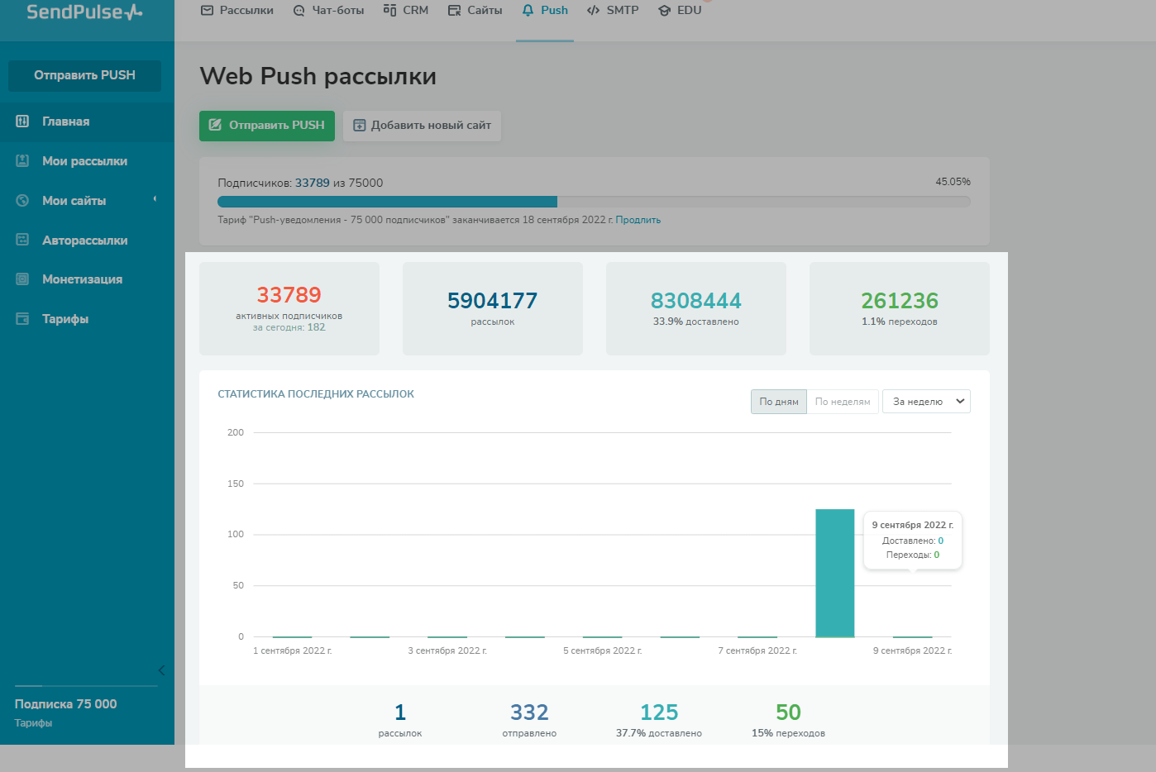Open the EDU section
Viewport: 1156px width, 772px height.
point(680,11)
